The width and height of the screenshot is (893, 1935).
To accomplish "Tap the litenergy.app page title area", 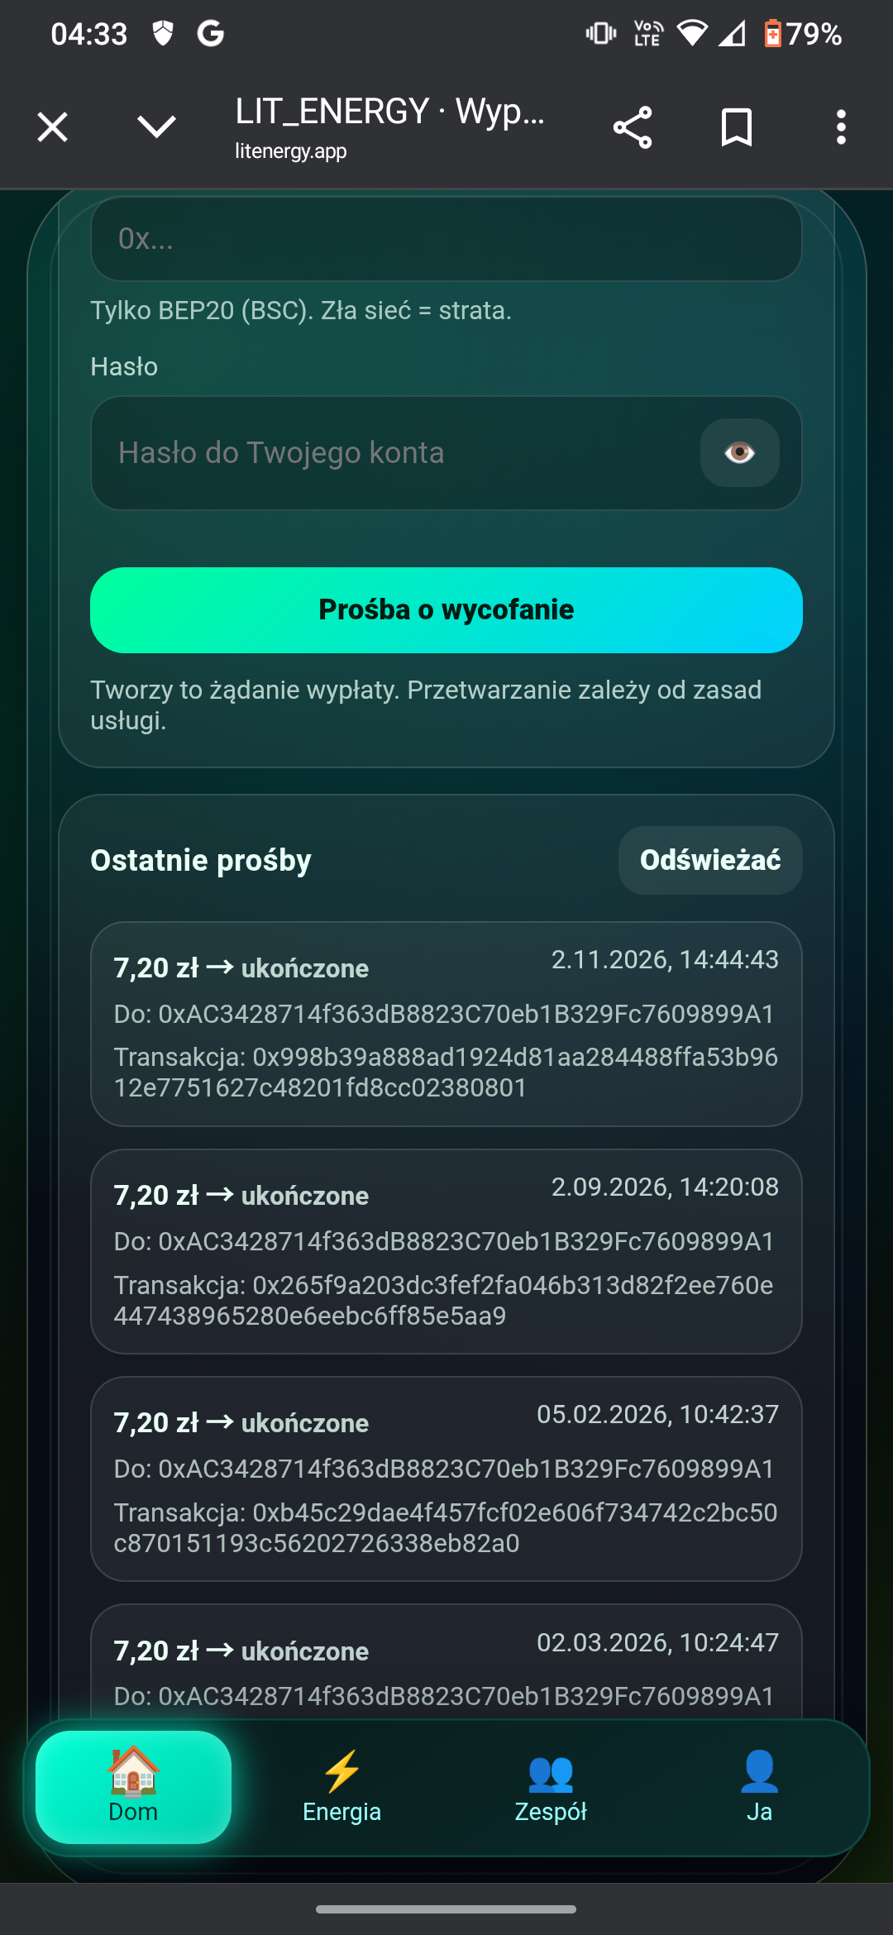I will coord(389,127).
